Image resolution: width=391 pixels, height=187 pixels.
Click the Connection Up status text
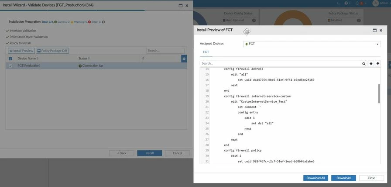pos(93,66)
